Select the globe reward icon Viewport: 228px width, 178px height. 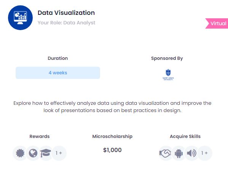(33, 153)
